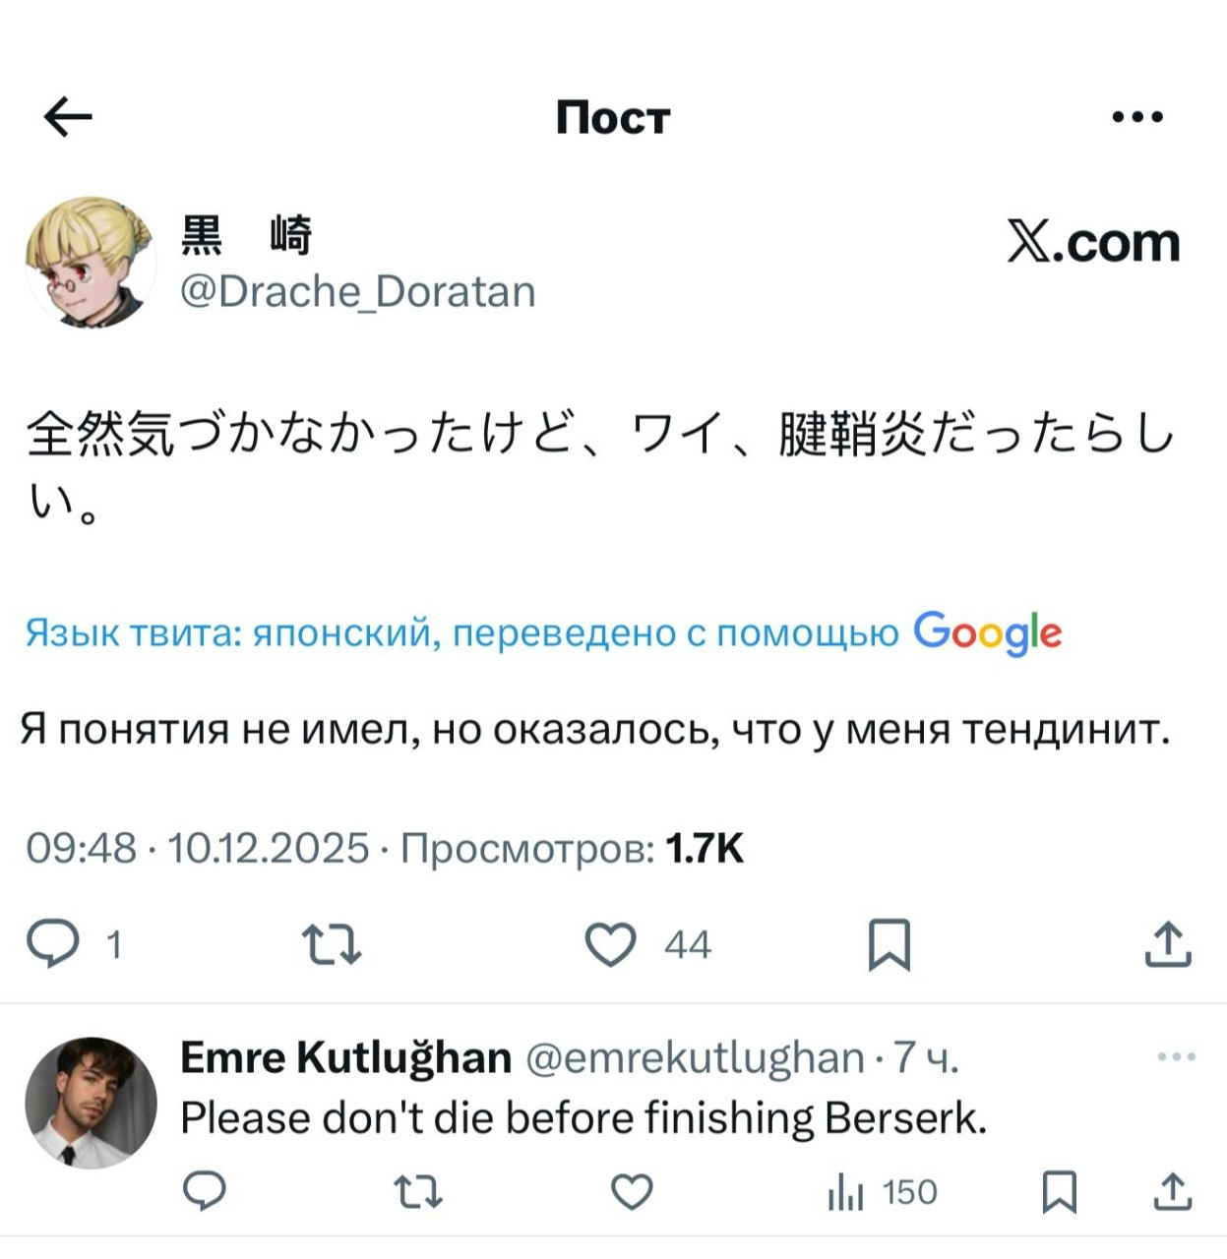Bookmark the main post
The width and height of the screenshot is (1227, 1259).
[x=889, y=944]
